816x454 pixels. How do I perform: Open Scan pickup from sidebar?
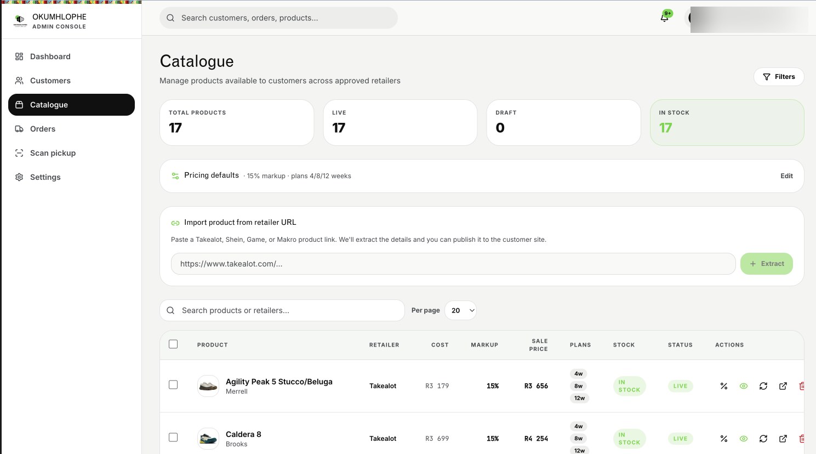coord(71,153)
